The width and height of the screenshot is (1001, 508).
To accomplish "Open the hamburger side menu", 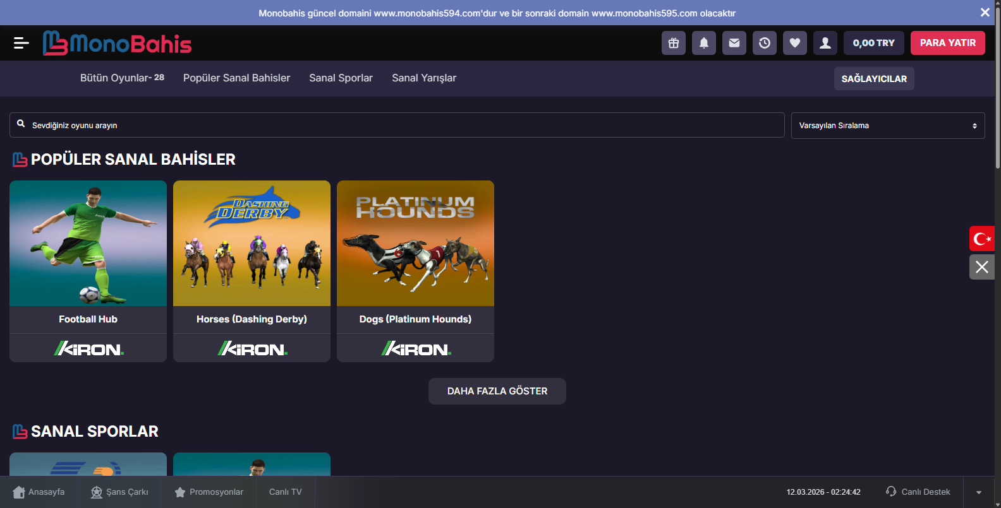I will tap(21, 43).
